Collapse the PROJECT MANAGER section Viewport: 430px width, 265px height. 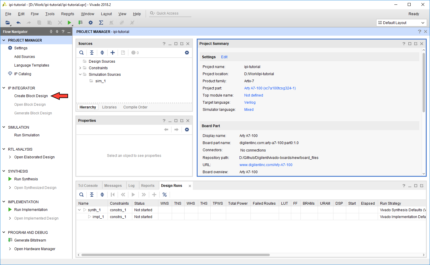coord(4,40)
